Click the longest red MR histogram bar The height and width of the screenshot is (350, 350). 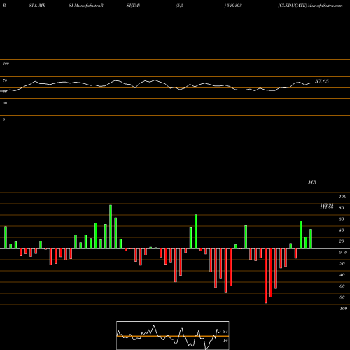tap(266, 276)
